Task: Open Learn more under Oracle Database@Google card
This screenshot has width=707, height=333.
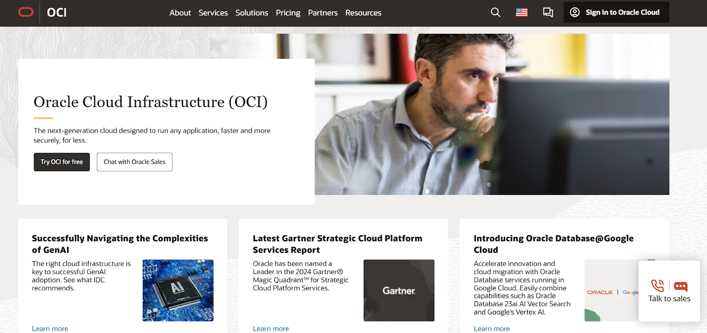Action: [x=492, y=329]
